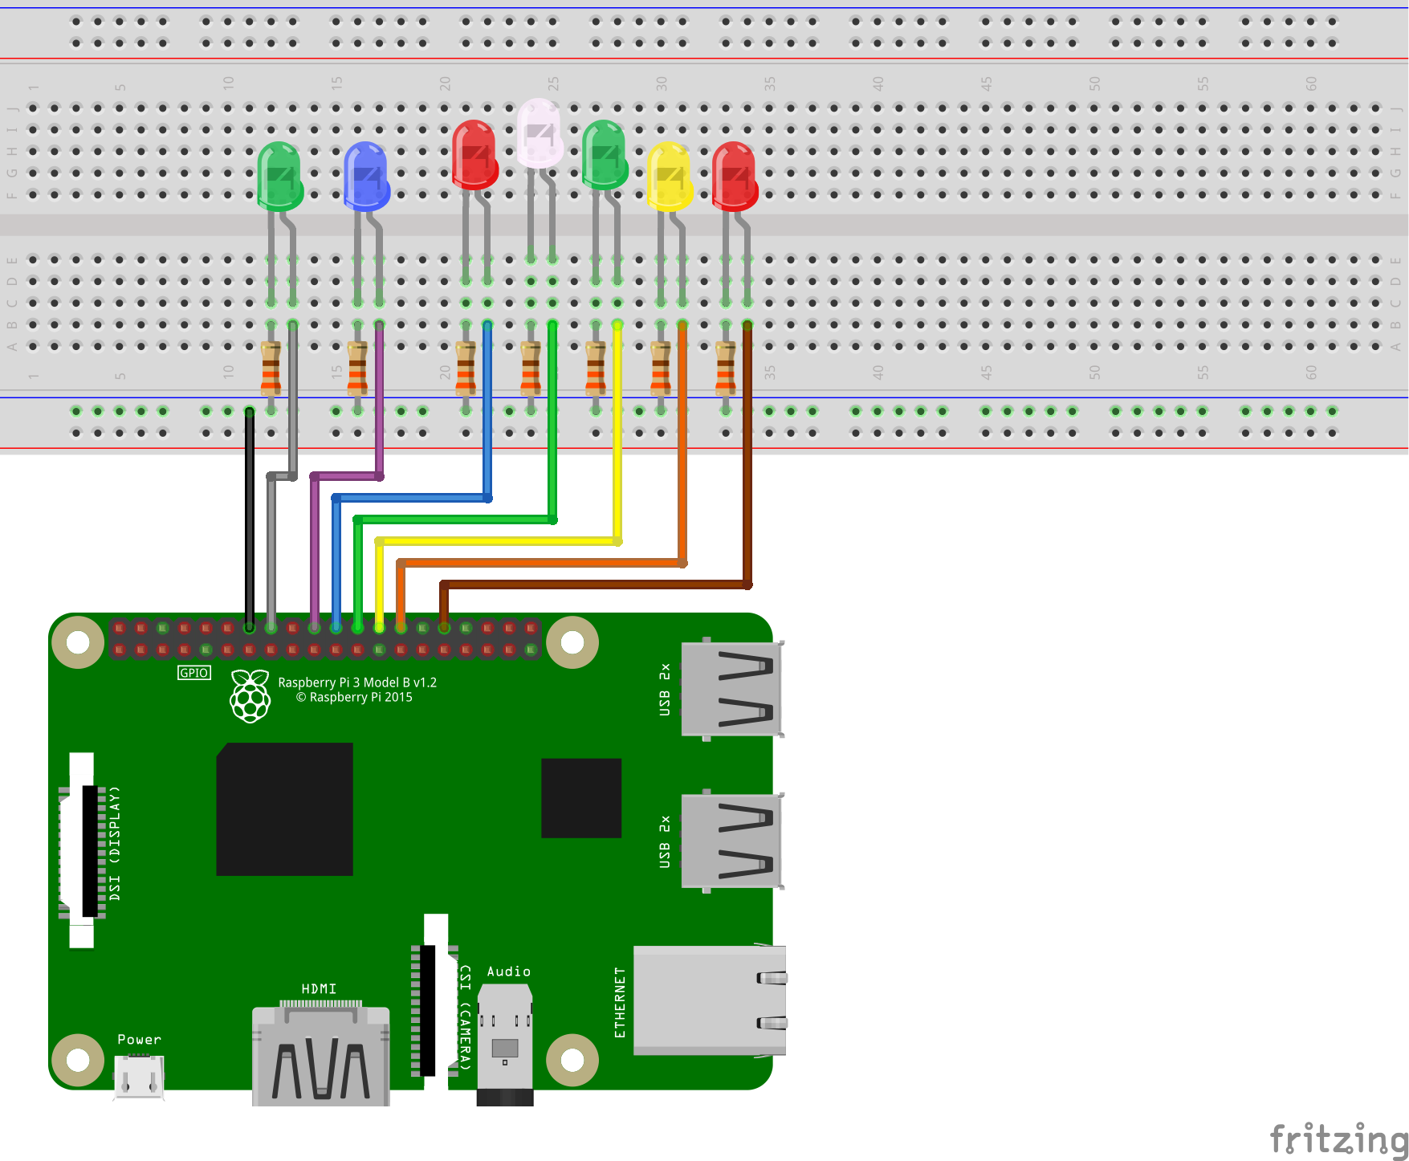Click the 'Raspberry Pi 3 Model B v1.2' text
The width and height of the screenshot is (1409, 1161).
pos(357,682)
